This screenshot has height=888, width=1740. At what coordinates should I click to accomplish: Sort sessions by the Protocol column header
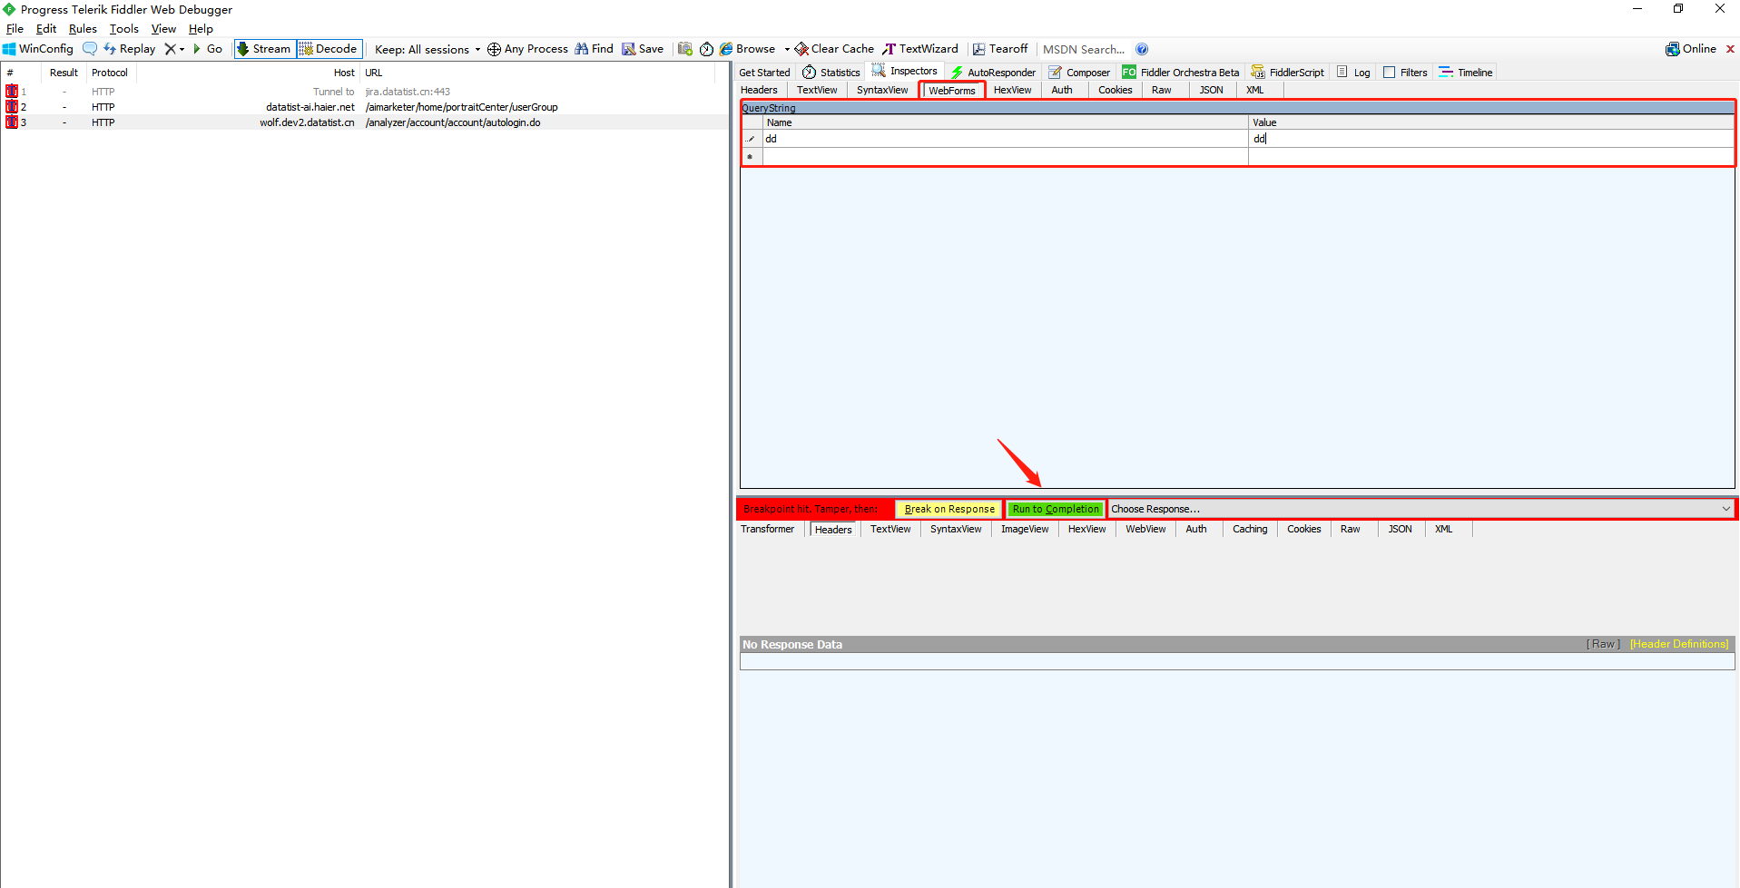(x=110, y=73)
